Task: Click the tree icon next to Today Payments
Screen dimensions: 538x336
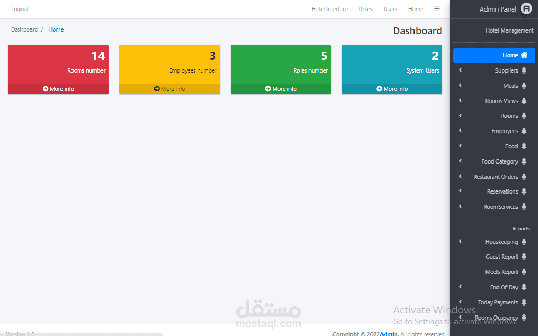Action: click(524, 302)
